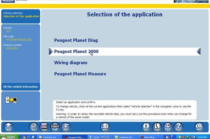Click the chassis number value 6S021281

click(12, 48)
